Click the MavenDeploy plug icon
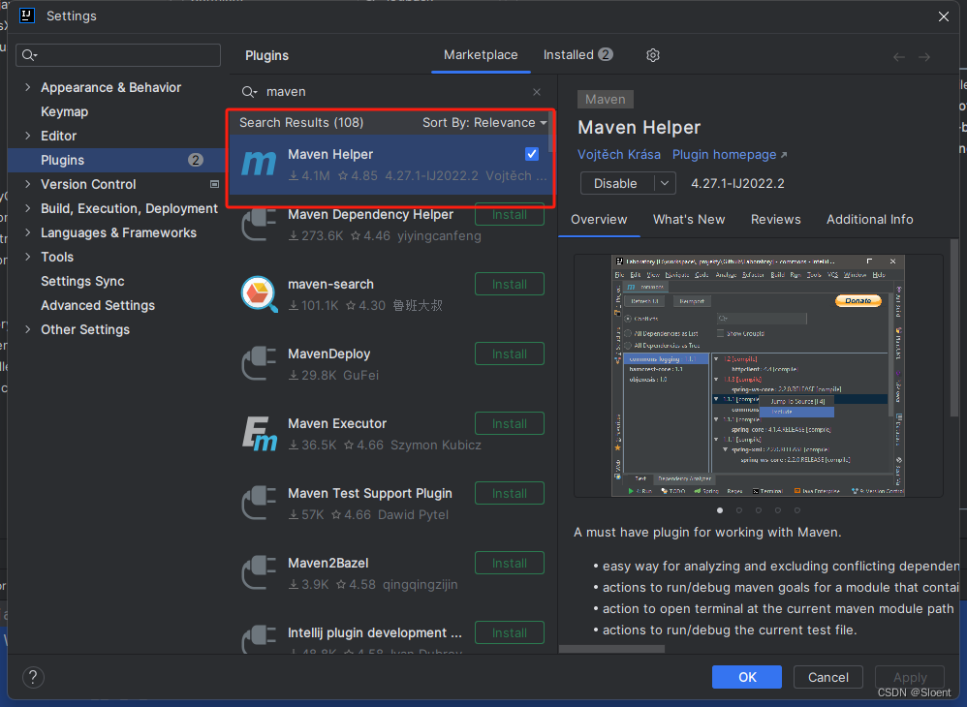 tap(259, 364)
